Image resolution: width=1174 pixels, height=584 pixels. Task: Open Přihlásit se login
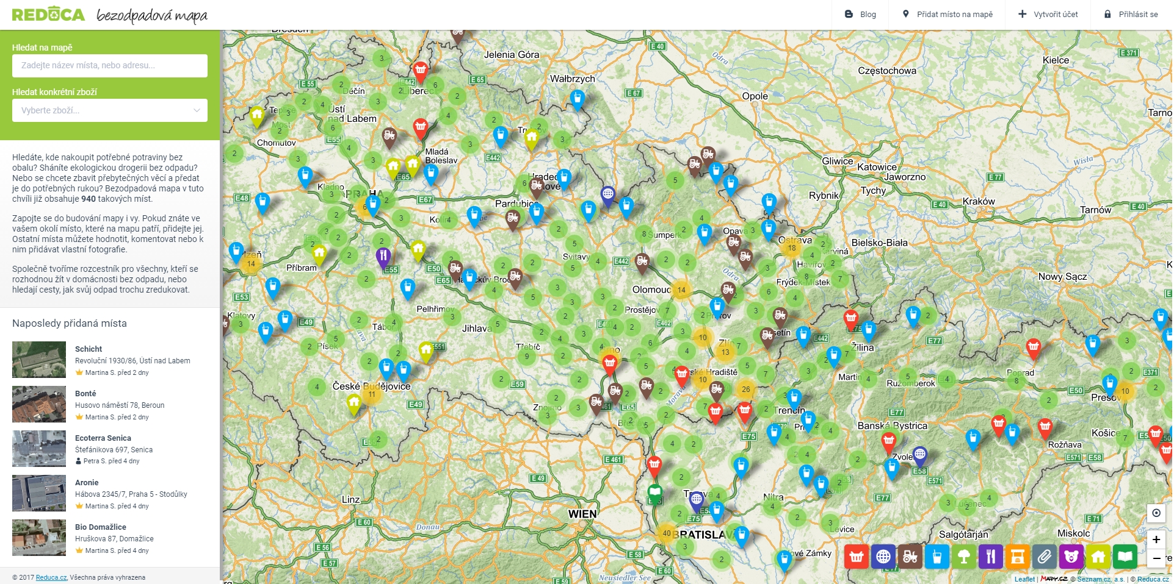(x=1131, y=14)
